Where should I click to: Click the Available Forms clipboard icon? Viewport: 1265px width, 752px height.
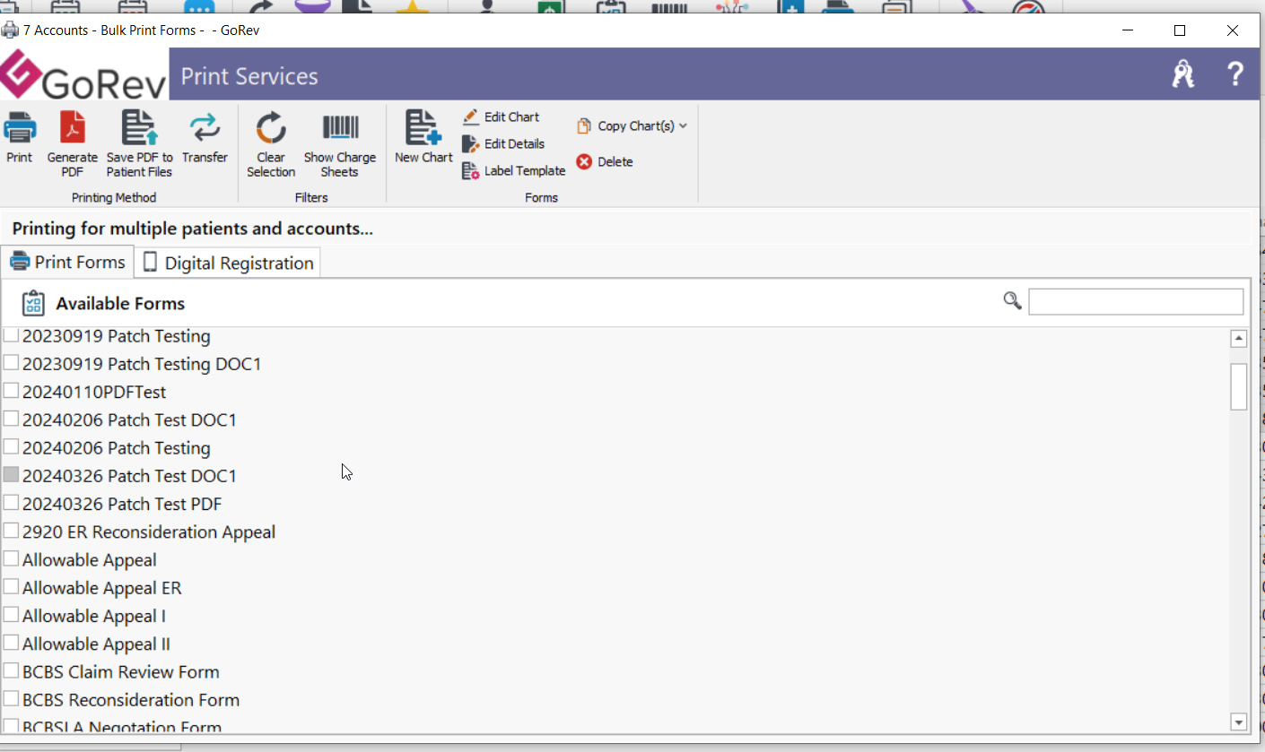(33, 303)
